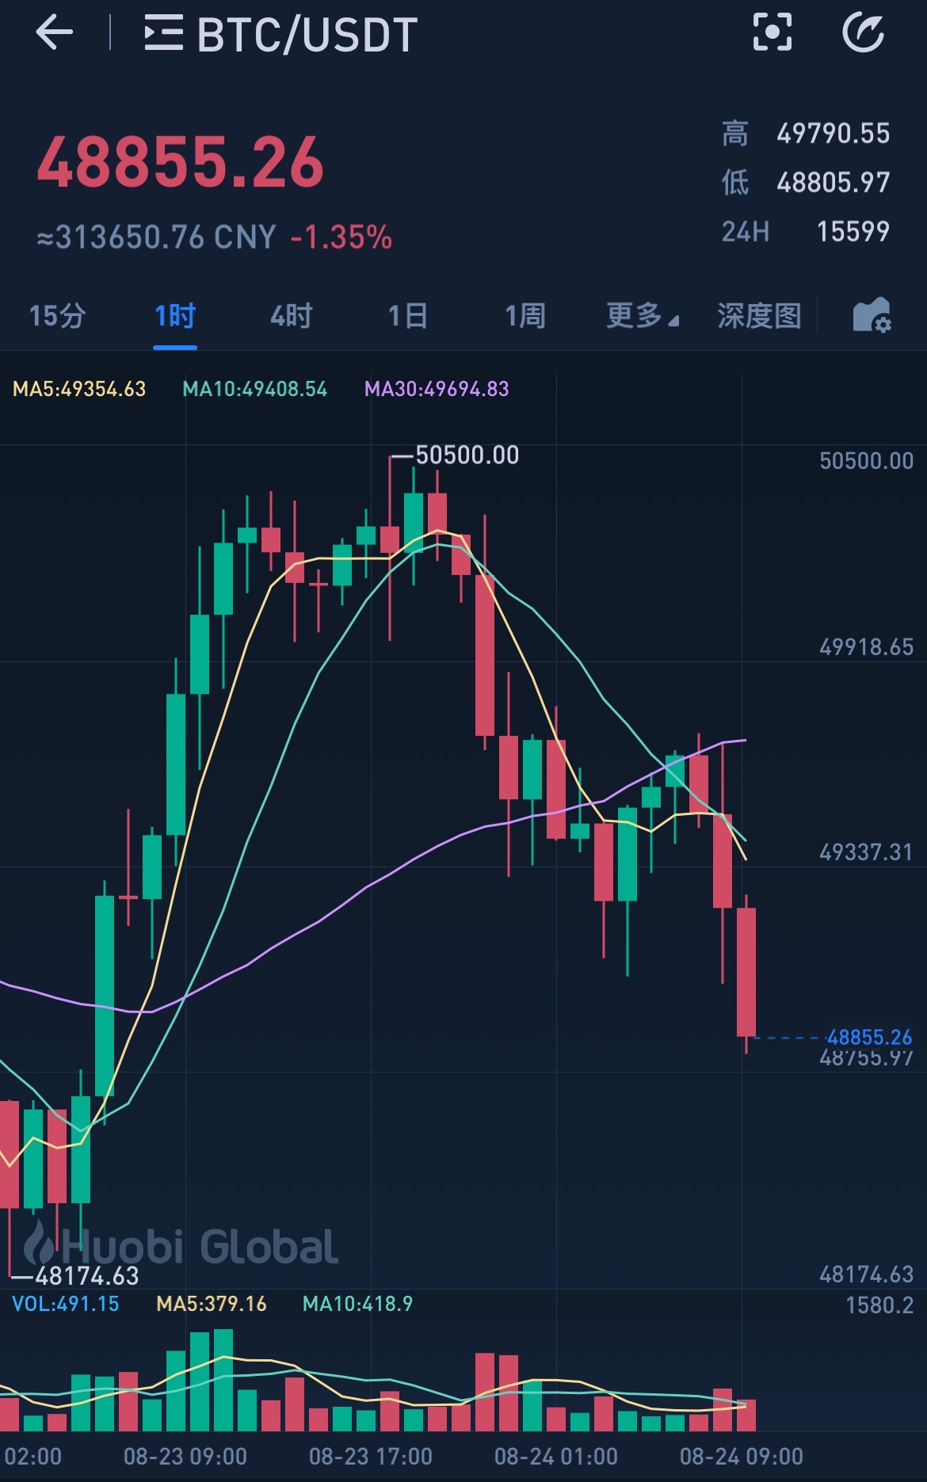
Task: Tap the MA30 indicator label
Action: pos(437,389)
